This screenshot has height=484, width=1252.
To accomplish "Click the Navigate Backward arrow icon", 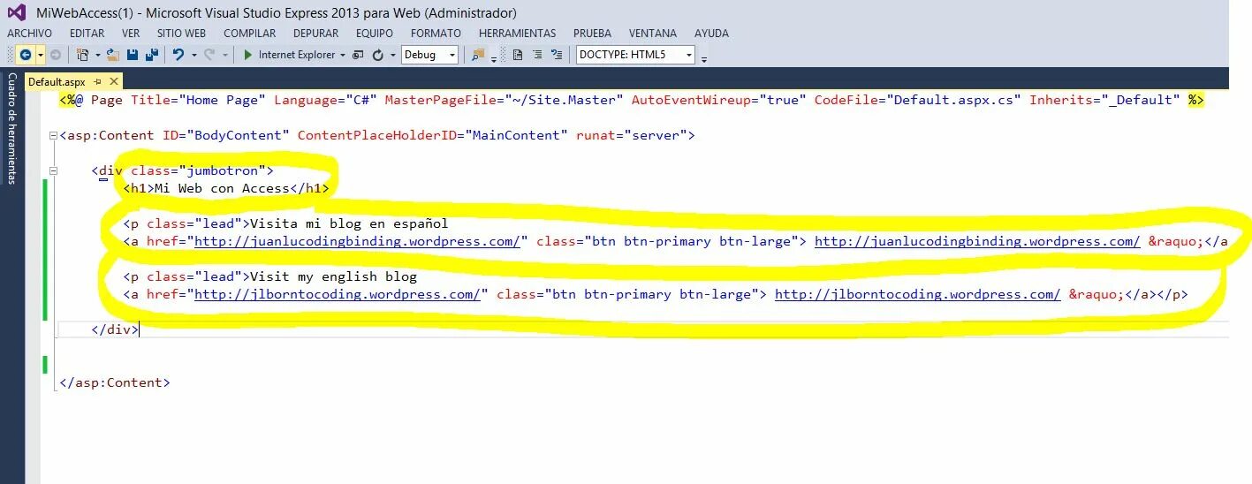I will 25,55.
